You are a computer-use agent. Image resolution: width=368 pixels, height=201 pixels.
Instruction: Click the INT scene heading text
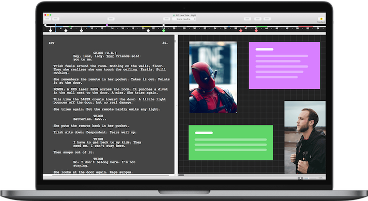point(51,43)
